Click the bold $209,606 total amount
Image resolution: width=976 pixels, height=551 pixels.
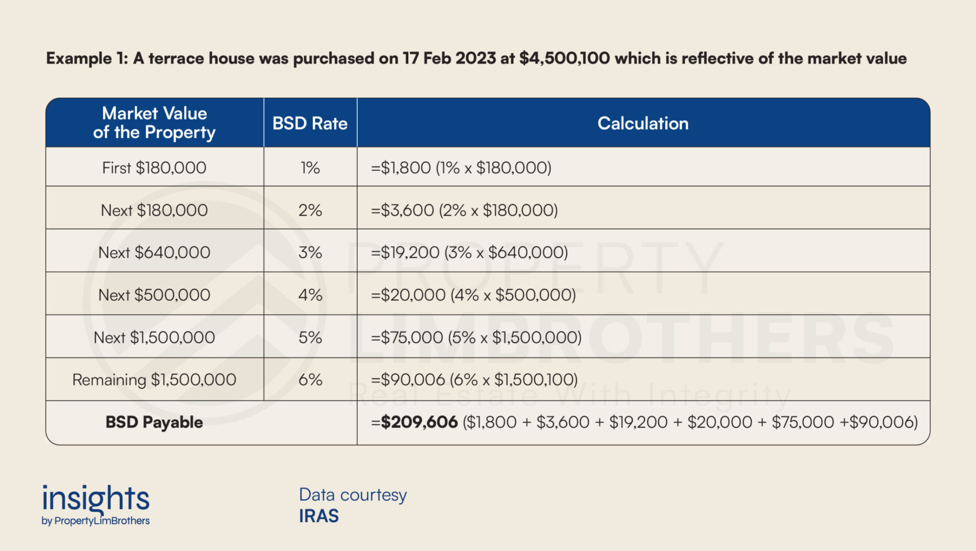point(419,422)
